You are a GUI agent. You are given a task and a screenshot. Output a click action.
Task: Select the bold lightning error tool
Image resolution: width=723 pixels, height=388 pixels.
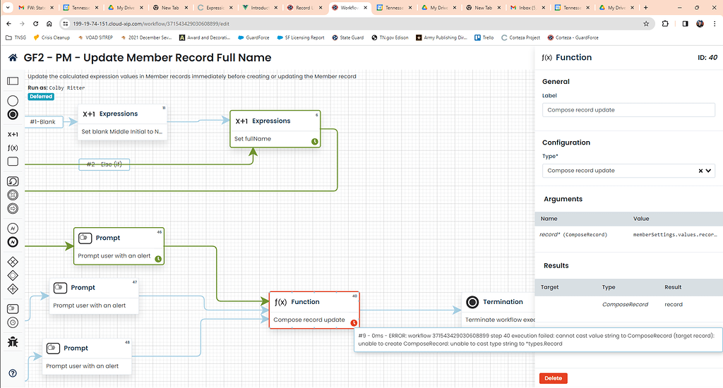pyautogui.click(x=13, y=242)
